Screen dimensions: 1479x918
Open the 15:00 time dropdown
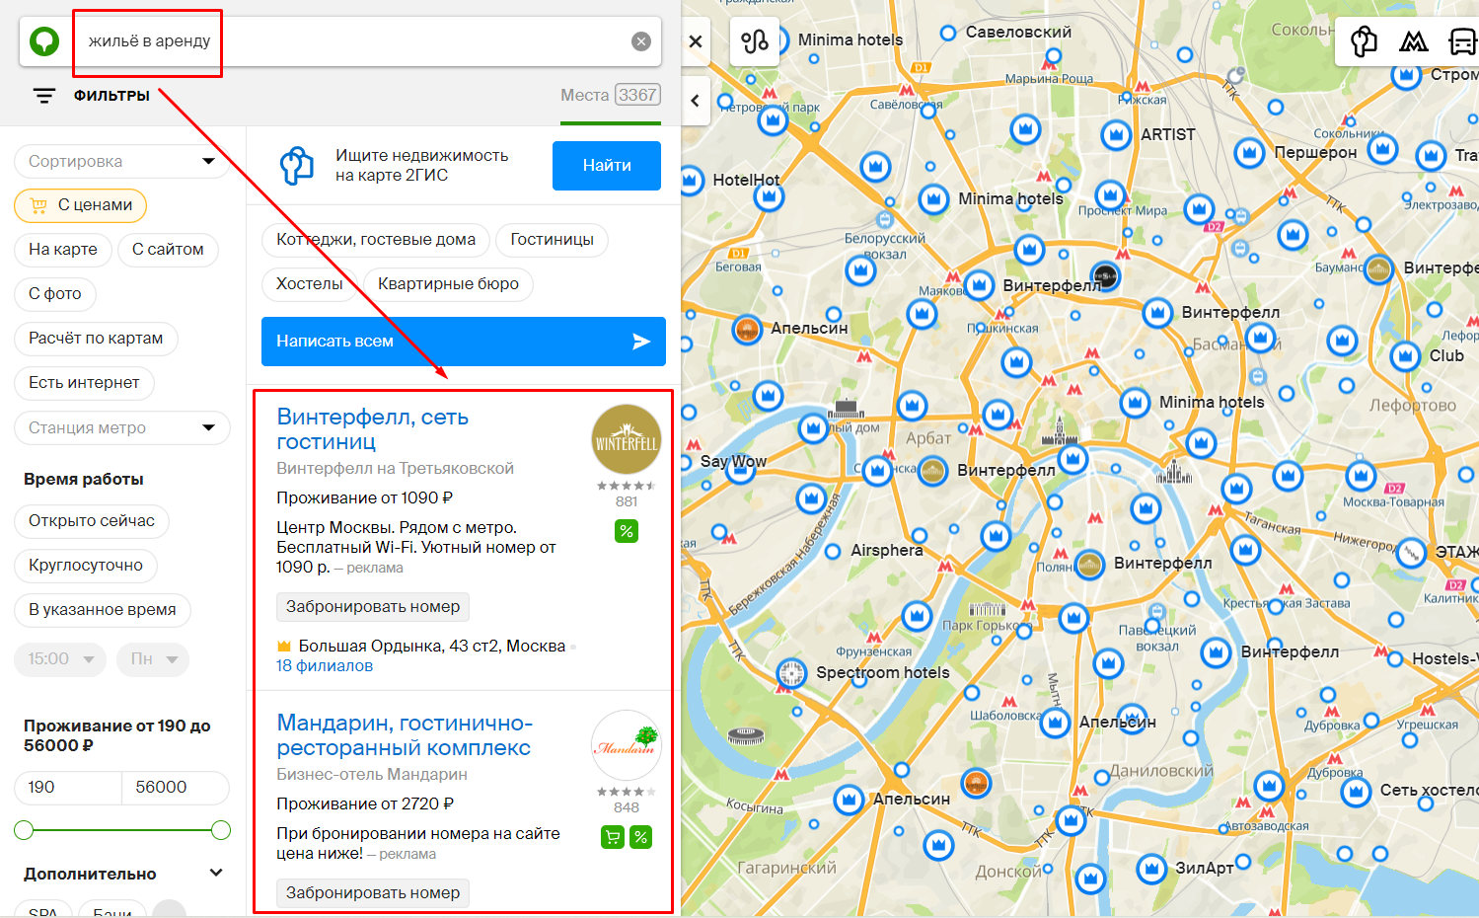(x=60, y=659)
